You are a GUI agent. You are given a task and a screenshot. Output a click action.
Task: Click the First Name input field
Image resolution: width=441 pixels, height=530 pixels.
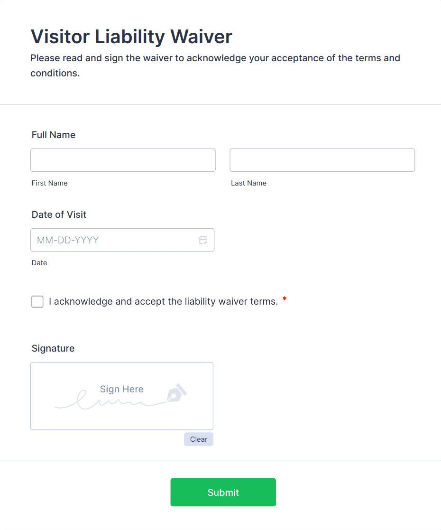coord(123,160)
